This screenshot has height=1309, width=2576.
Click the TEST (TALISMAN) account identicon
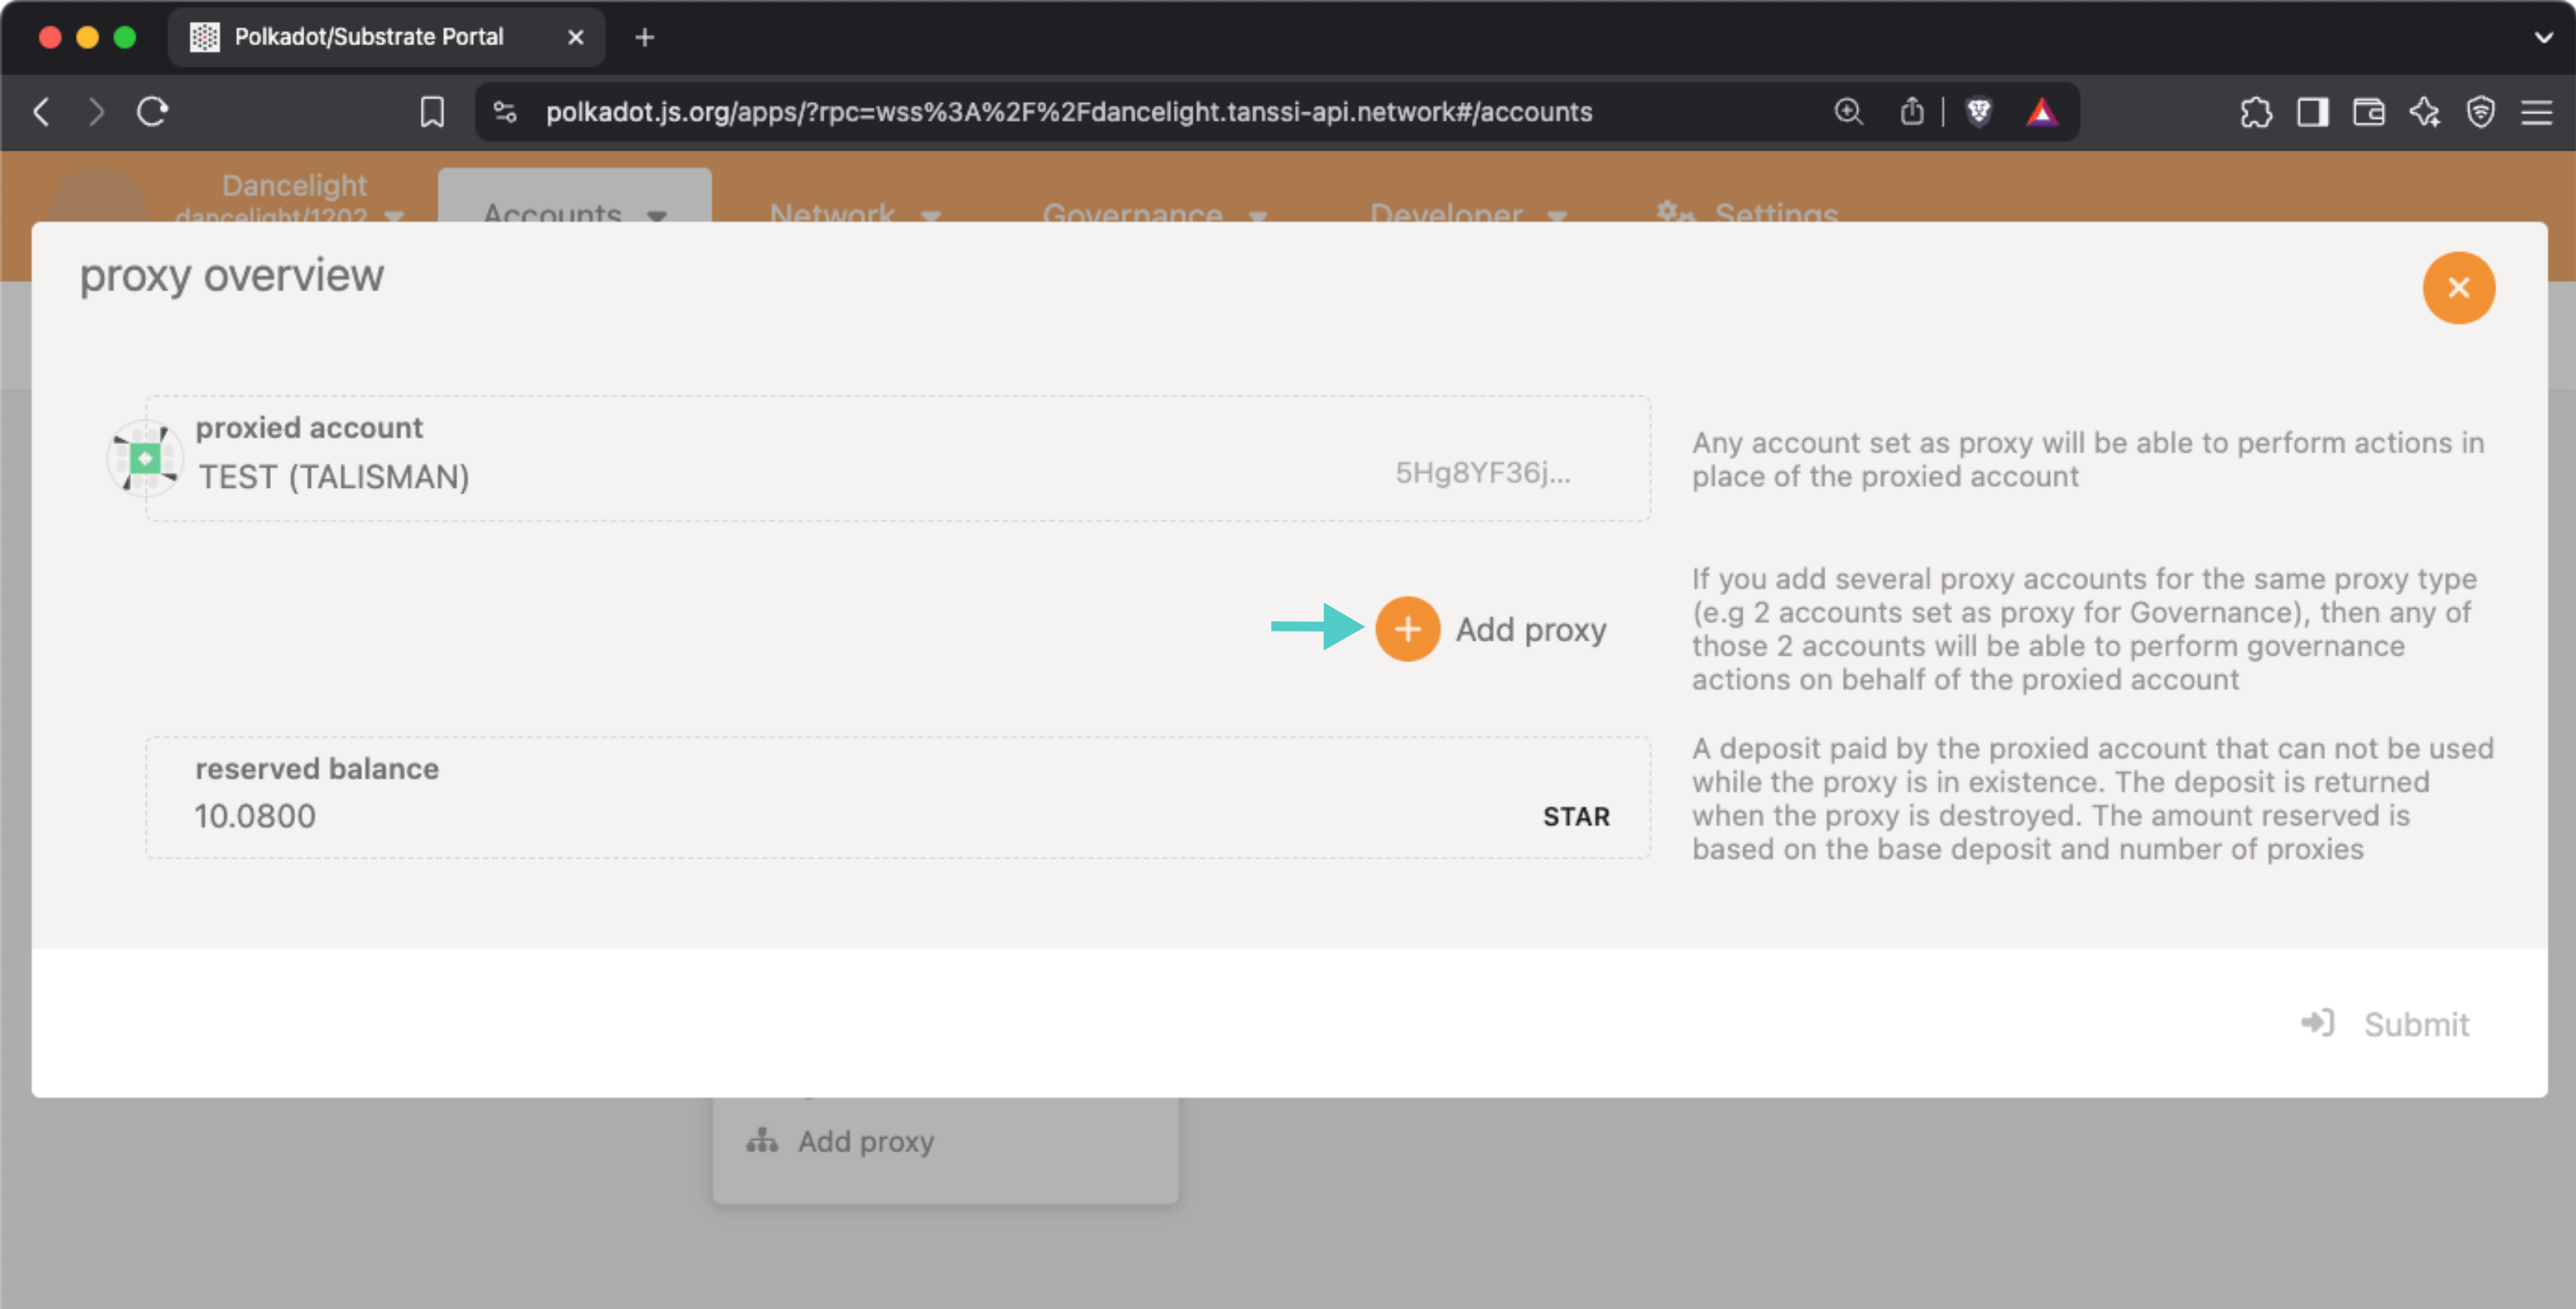click(145, 459)
